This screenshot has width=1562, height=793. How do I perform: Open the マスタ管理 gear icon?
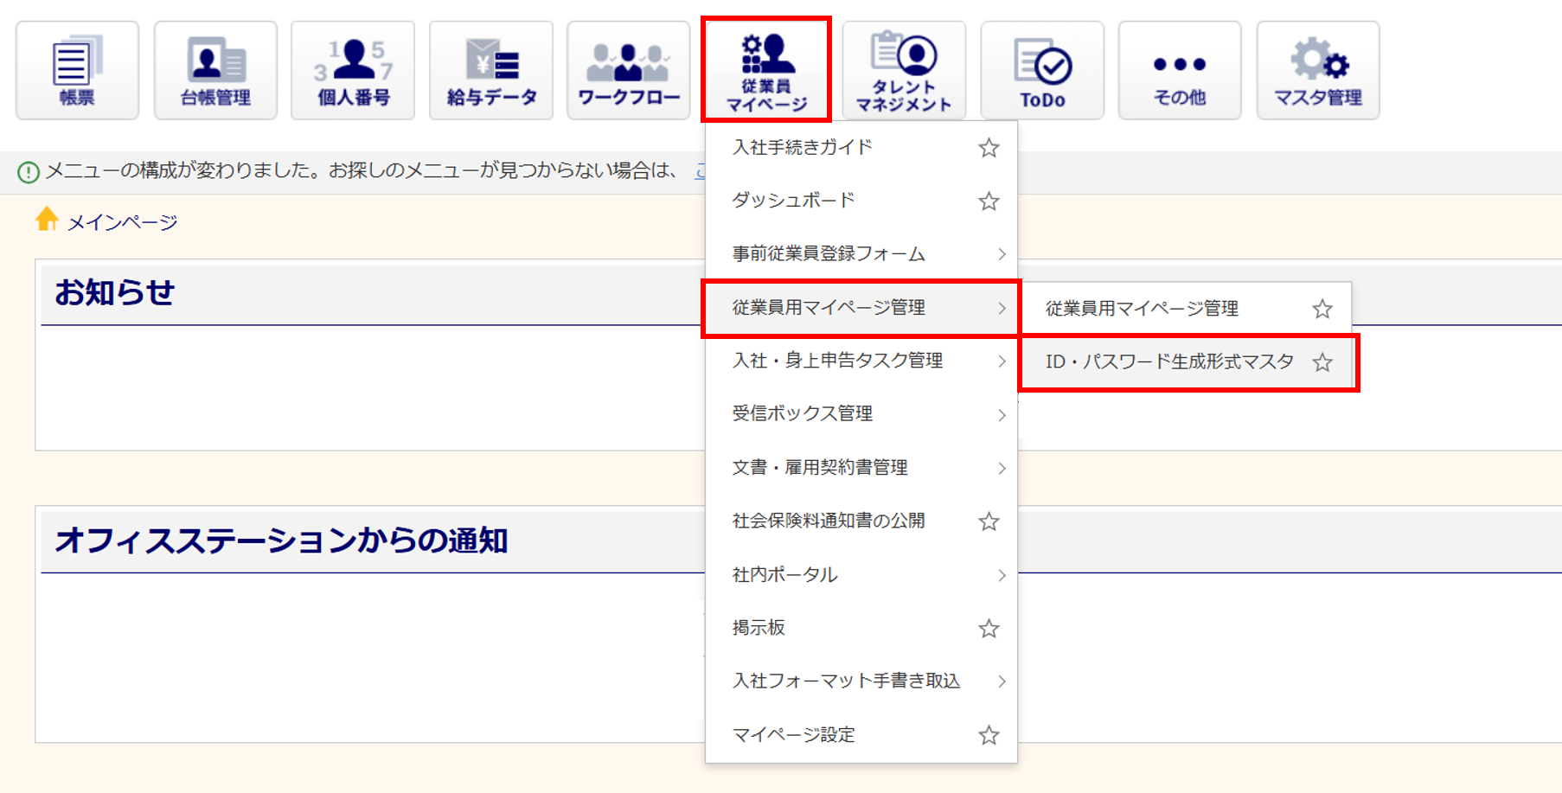1317,70
